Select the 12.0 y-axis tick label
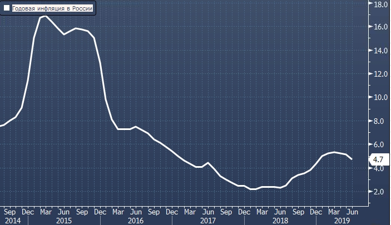The image size is (391, 225). point(380,74)
